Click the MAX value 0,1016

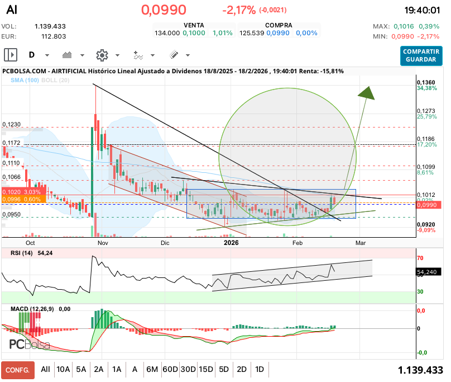click(404, 26)
